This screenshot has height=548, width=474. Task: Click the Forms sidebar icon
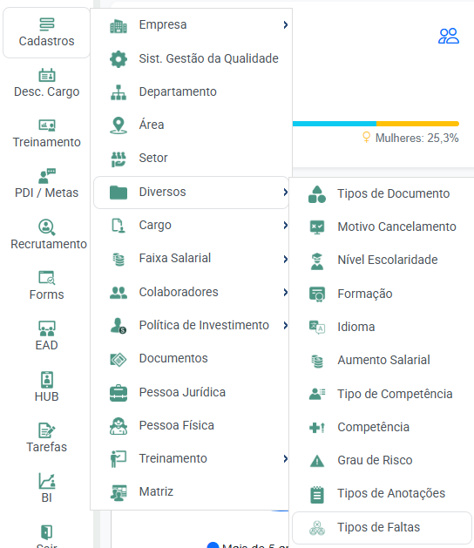(x=46, y=278)
